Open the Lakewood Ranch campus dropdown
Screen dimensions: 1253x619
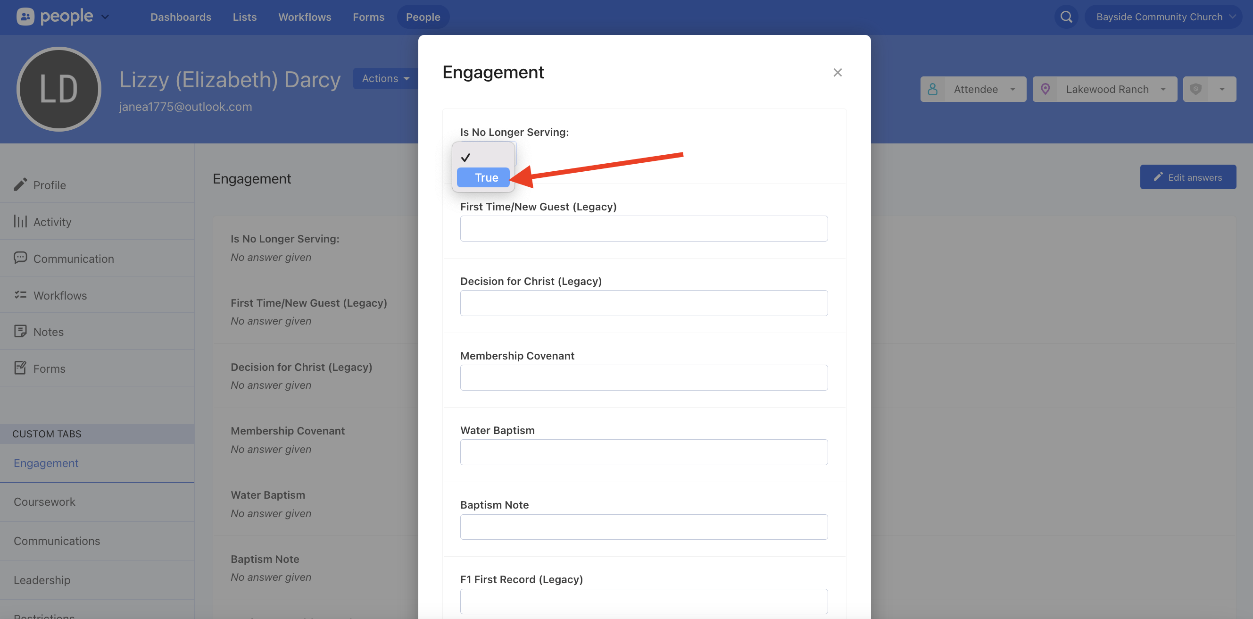click(1104, 89)
